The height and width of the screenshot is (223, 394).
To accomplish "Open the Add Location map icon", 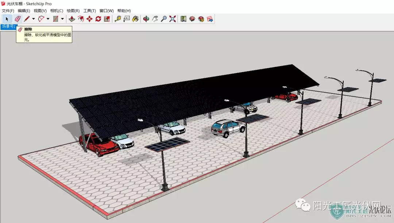I will (x=184, y=19).
